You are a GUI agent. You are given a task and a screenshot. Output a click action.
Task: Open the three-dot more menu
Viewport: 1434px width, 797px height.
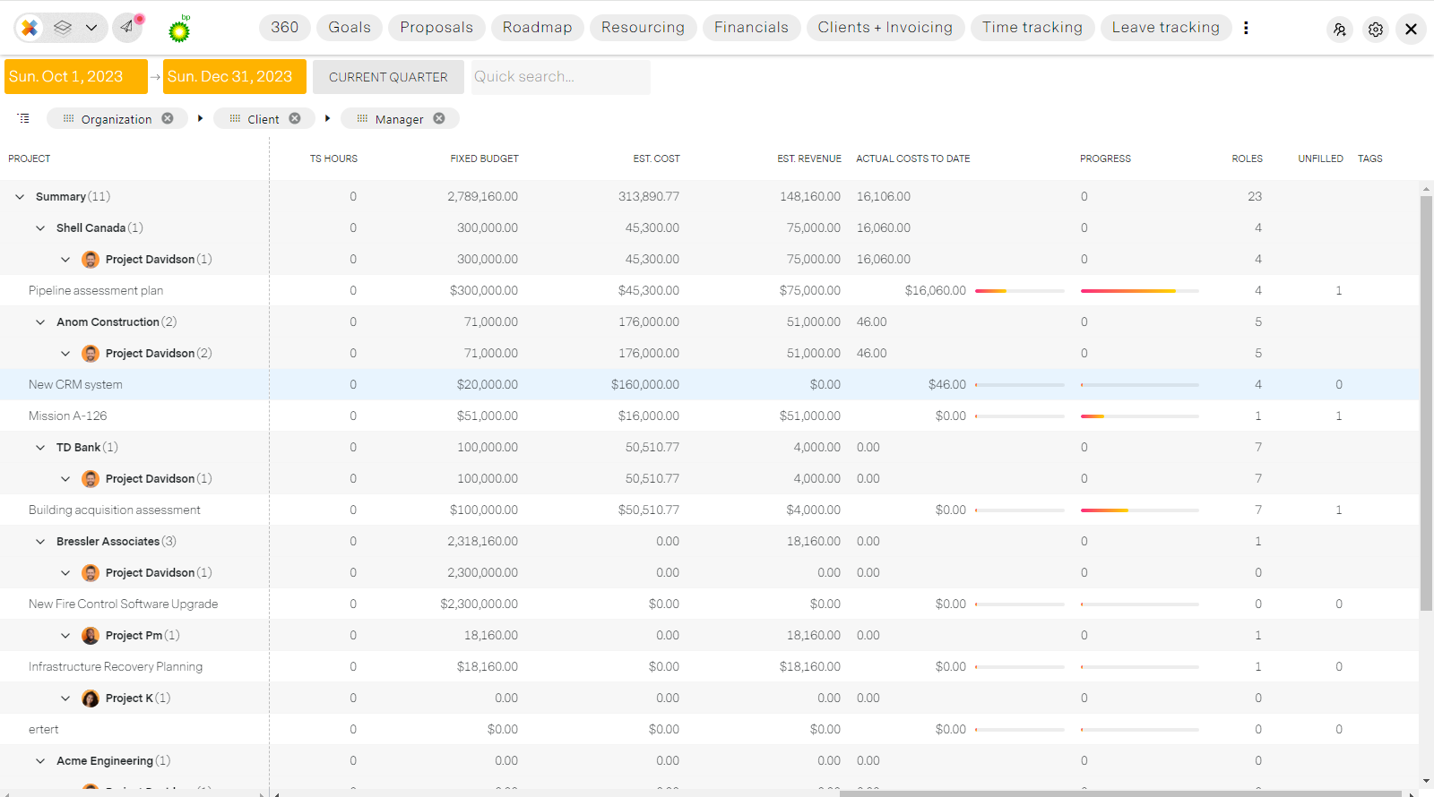coord(1246,28)
